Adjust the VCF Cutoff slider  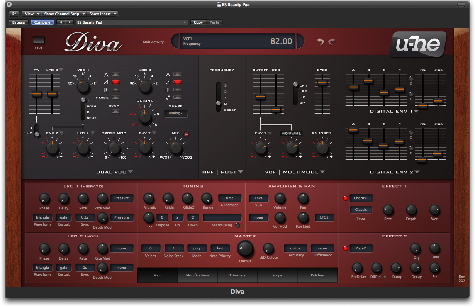pyautogui.click(x=260, y=97)
